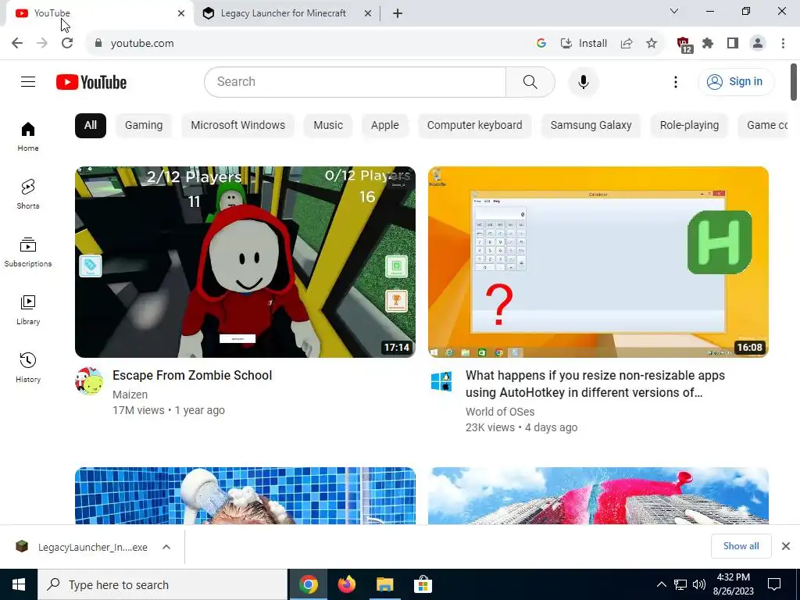Open the Chrome profile avatar
800x600 pixels.
coord(758,44)
